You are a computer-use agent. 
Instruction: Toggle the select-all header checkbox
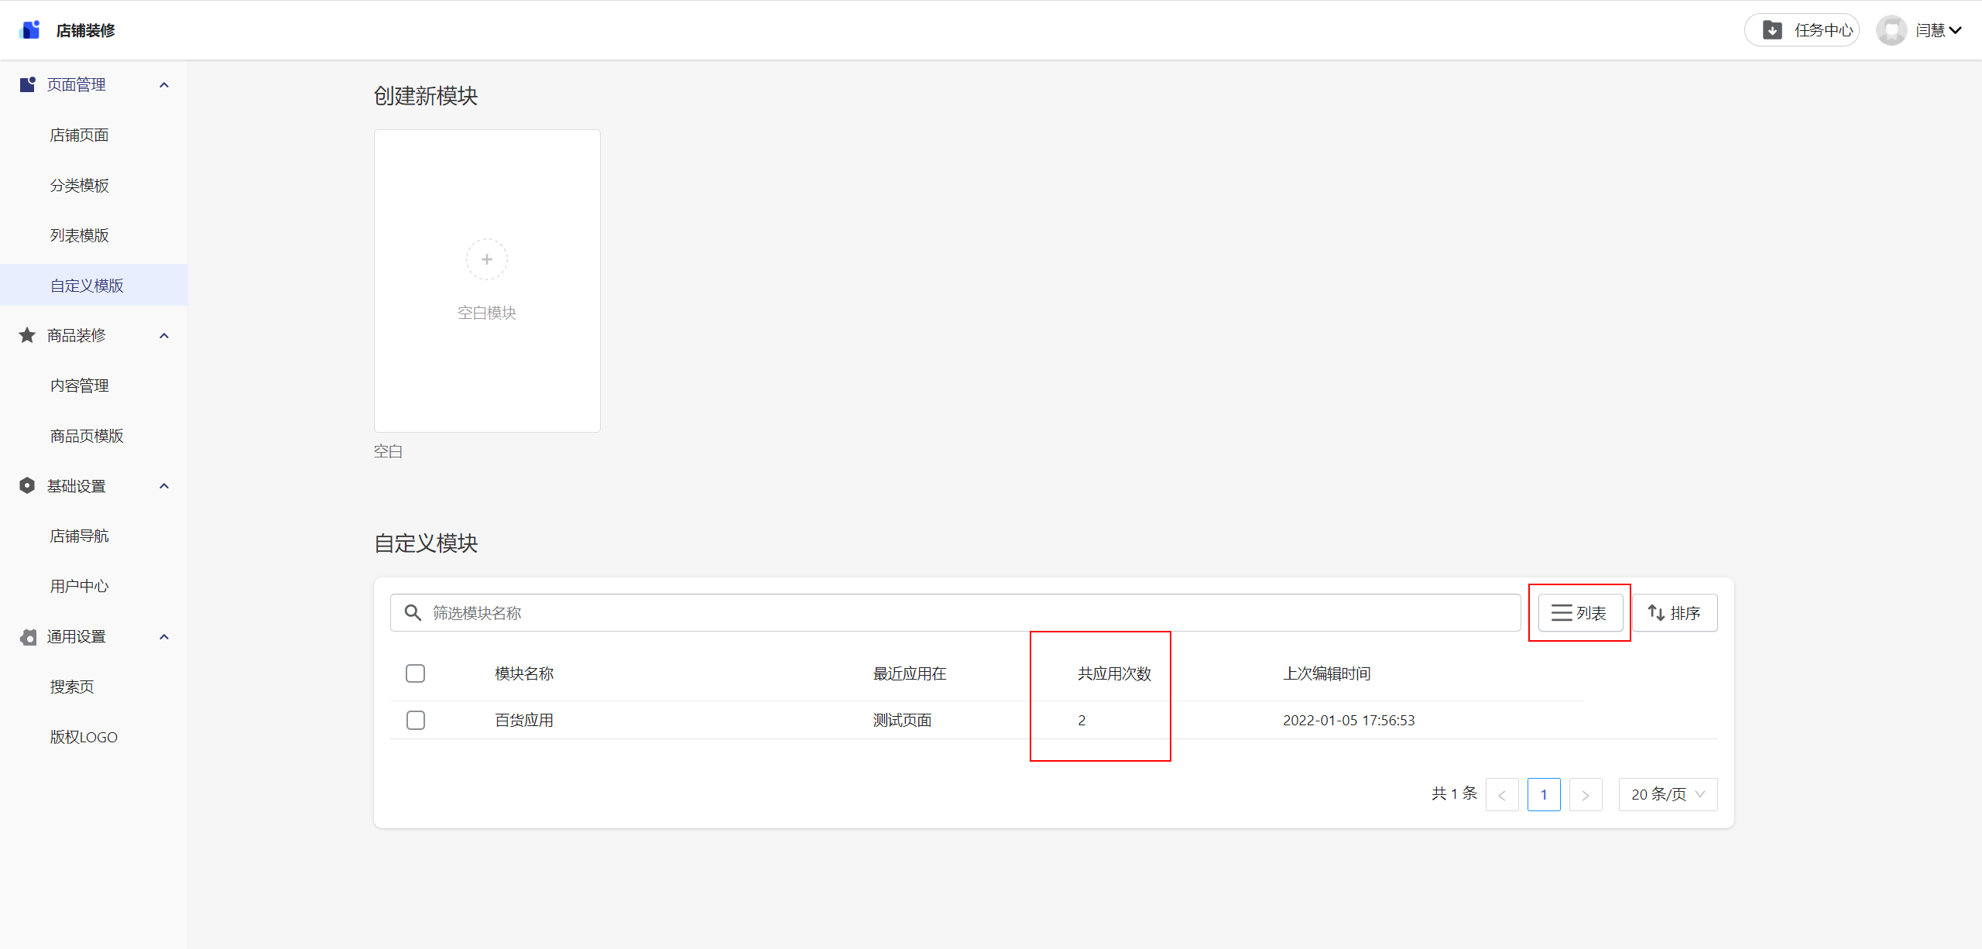[416, 673]
